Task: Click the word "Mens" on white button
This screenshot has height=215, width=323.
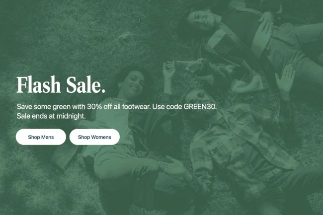Action: pyautogui.click(x=47, y=137)
